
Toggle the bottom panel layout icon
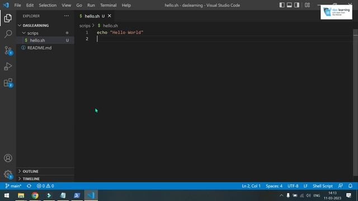coord(289,5)
